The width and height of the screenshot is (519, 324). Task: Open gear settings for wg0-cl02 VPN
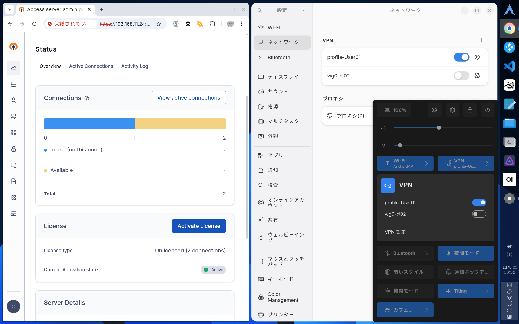(x=477, y=76)
